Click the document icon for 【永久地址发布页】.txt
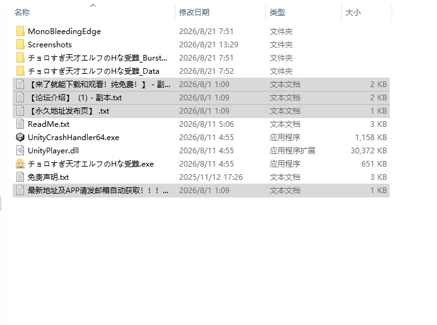This screenshot has width=437, height=325. click(20, 110)
